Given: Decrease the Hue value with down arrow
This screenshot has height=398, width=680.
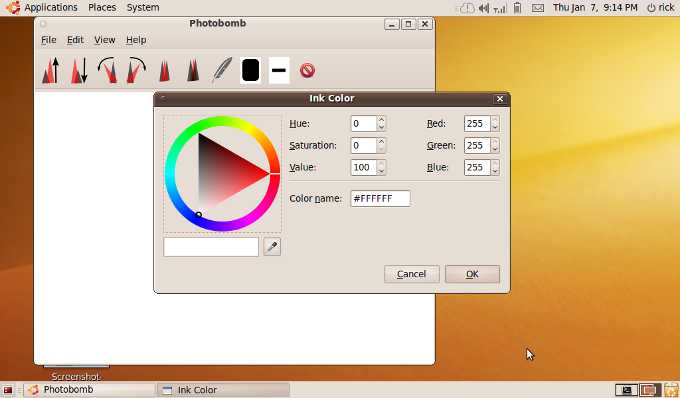Looking at the screenshot, I should point(381,128).
